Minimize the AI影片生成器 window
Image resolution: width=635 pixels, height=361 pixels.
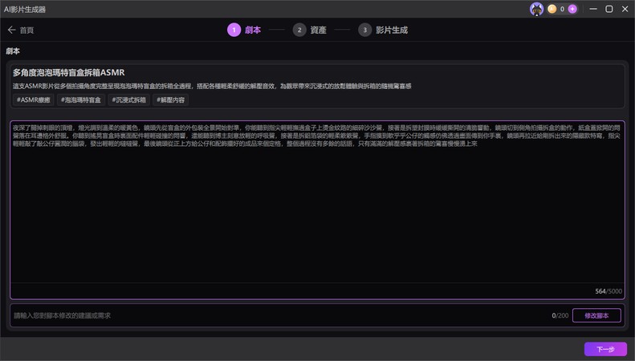593,9
